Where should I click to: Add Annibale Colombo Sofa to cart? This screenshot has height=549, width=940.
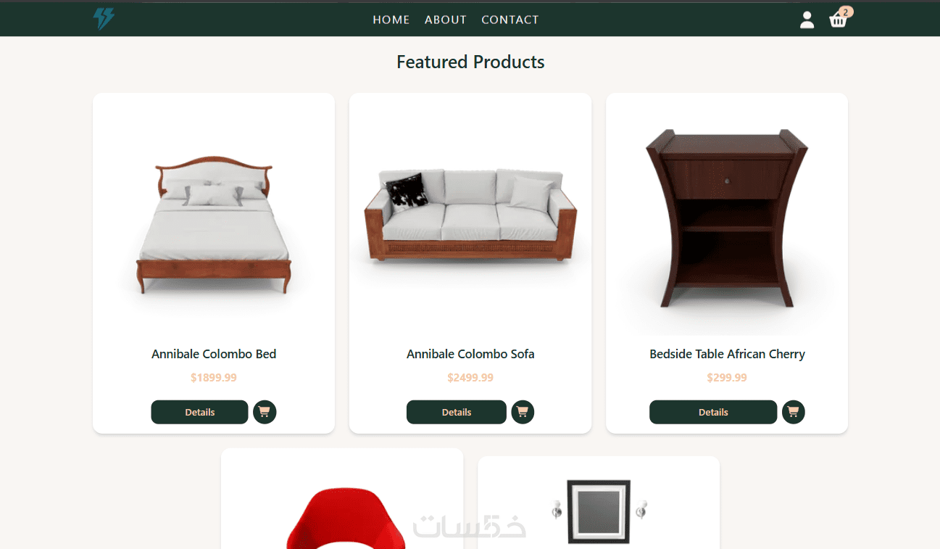[x=523, y=412]
